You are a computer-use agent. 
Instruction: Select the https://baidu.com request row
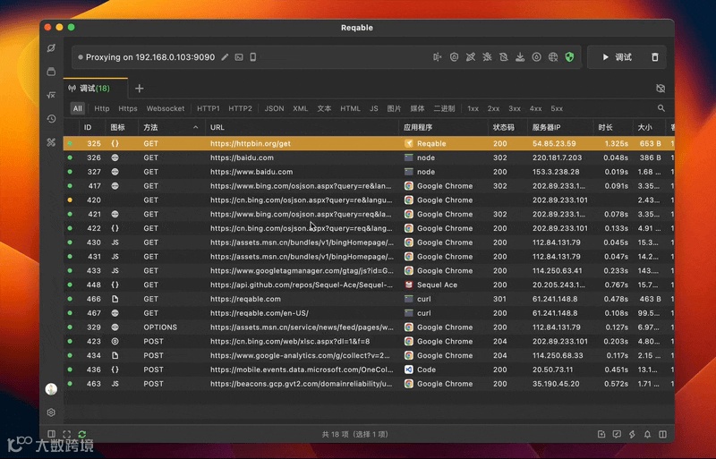(x=369, y=157)
